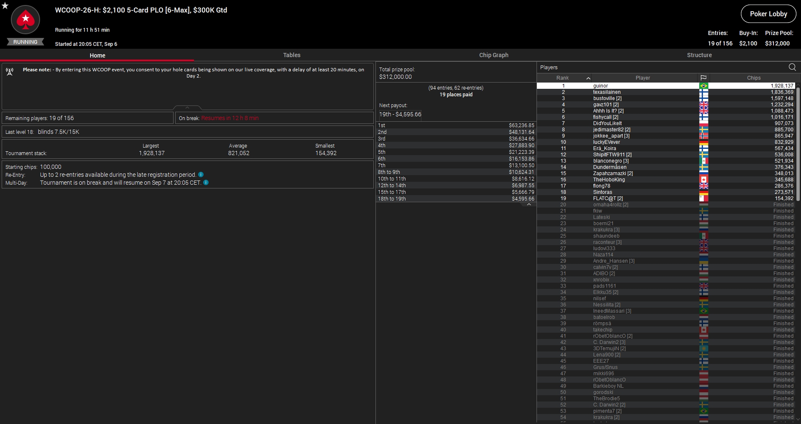This screenshot has width=801, height=424.
Task: Click TheHoboKing's Canada flag icon
Action: pyautogui.click(x=703, y=180)
